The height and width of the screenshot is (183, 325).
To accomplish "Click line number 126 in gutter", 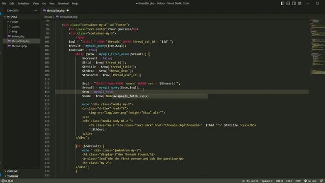I will 47,146.
